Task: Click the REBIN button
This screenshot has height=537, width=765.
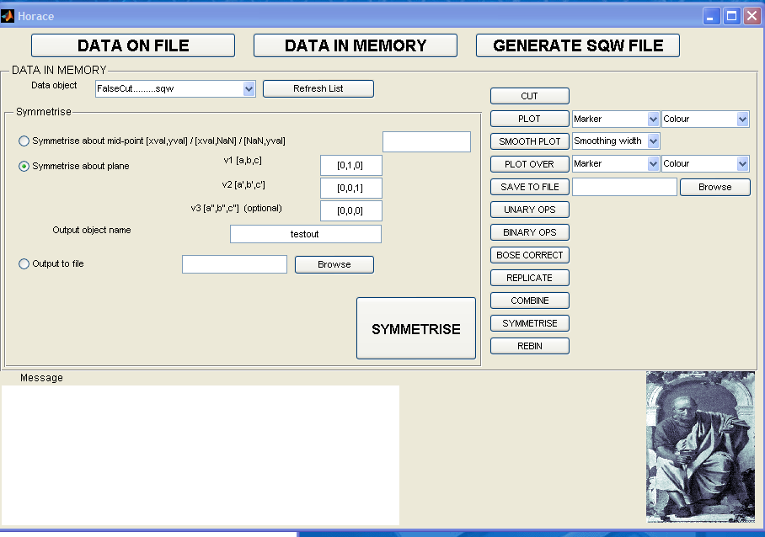Action: click(x=529, y=346)
